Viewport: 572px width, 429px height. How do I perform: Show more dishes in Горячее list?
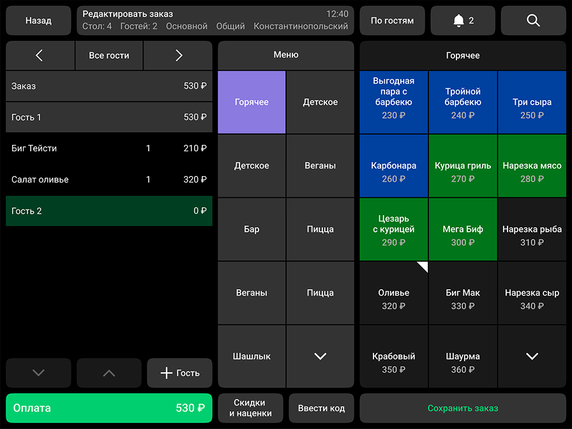(532, 356)
